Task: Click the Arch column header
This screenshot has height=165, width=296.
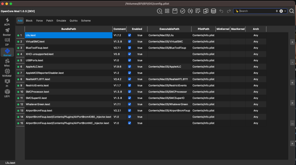Action: [x=256, y=29]
